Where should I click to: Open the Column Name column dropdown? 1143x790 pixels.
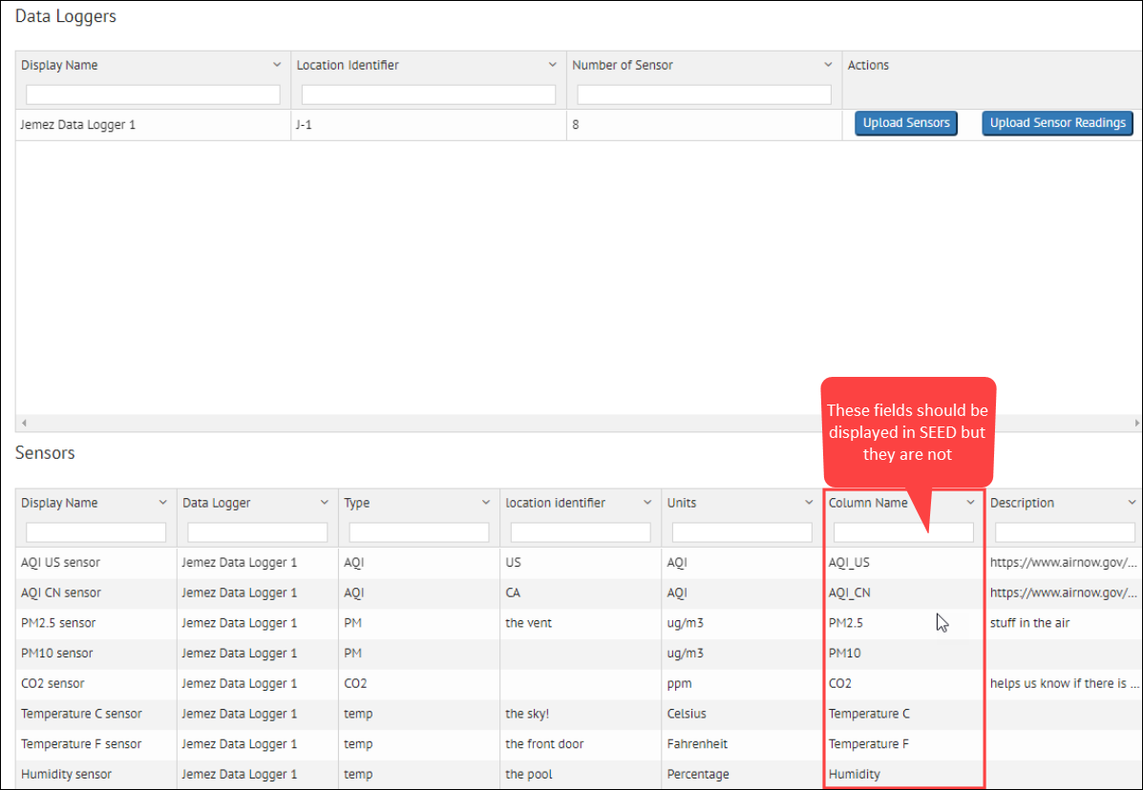972,503
